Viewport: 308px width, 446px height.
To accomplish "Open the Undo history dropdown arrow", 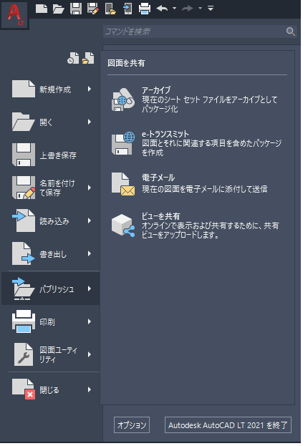I will coord(175,9).
